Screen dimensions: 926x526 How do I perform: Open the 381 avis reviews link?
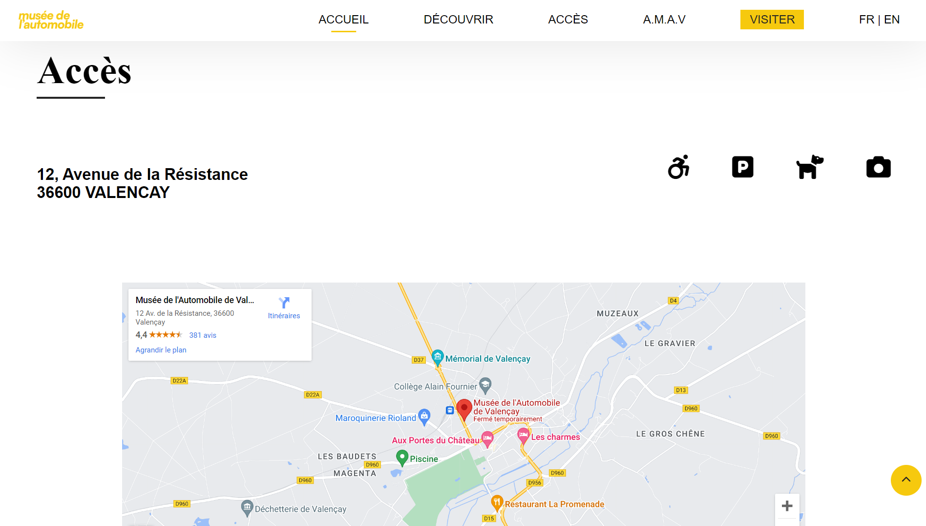point(203,335)
